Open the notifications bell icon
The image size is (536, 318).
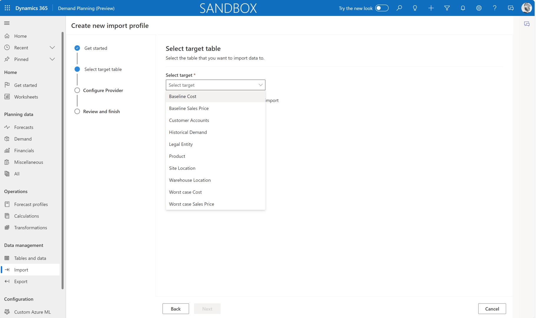click(x=463, y=8)
